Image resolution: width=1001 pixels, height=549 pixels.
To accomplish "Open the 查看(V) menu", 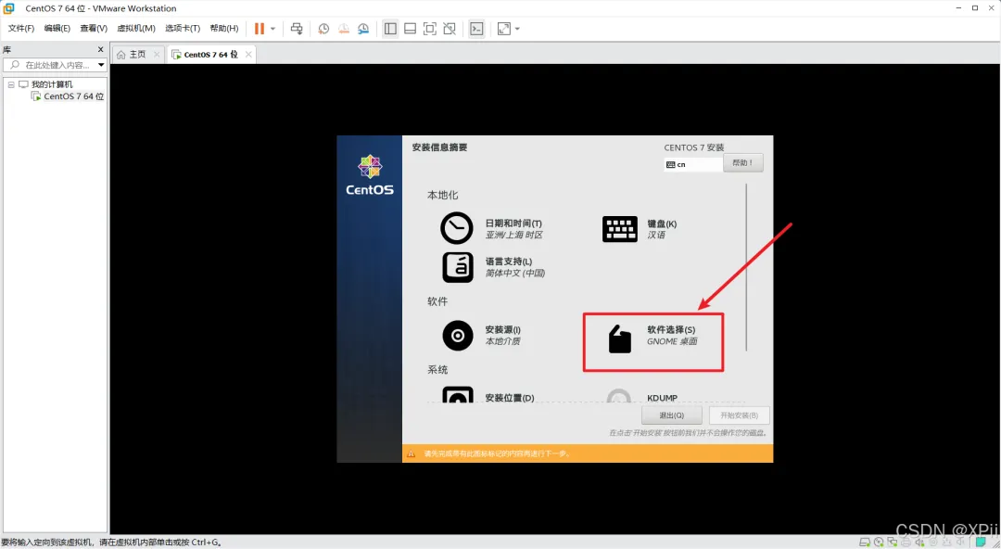I will (94, 28).
